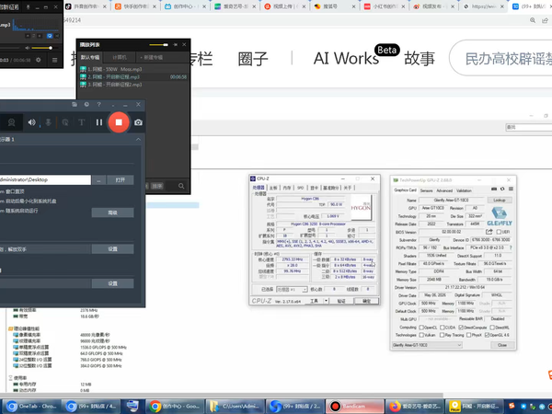
Task: Mute music player via speaker icon
Action: [x=27, y=48]
